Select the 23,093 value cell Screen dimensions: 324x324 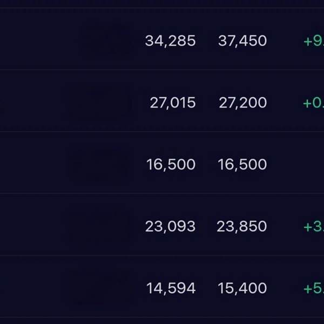click(x=170, y=226)
